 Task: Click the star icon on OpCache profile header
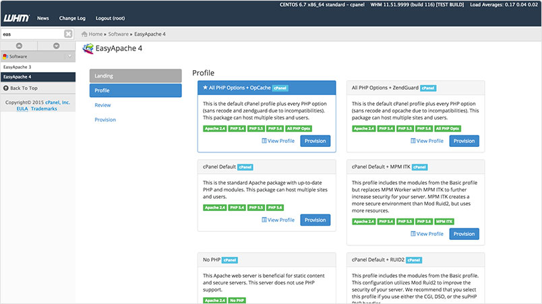[x=206, y=88]
